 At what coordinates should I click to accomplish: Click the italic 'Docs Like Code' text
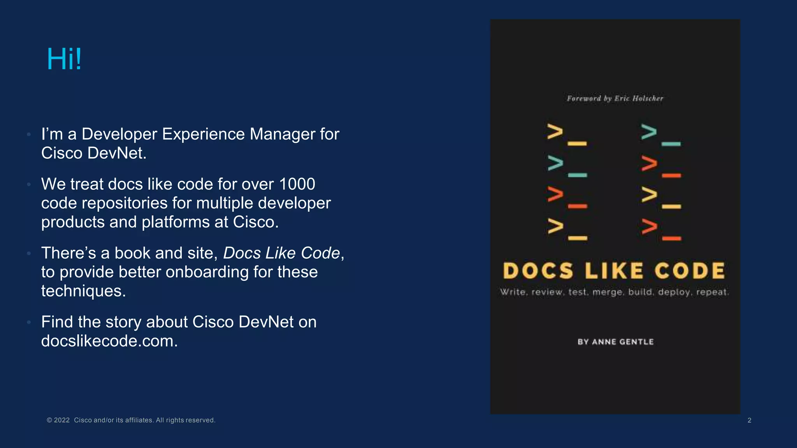click(x=282, y=253)
